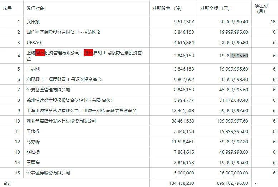Select the amount 69,999,997.60
Image resolution: width=278 pixels, height=187 pixels.
click(234, 111)
